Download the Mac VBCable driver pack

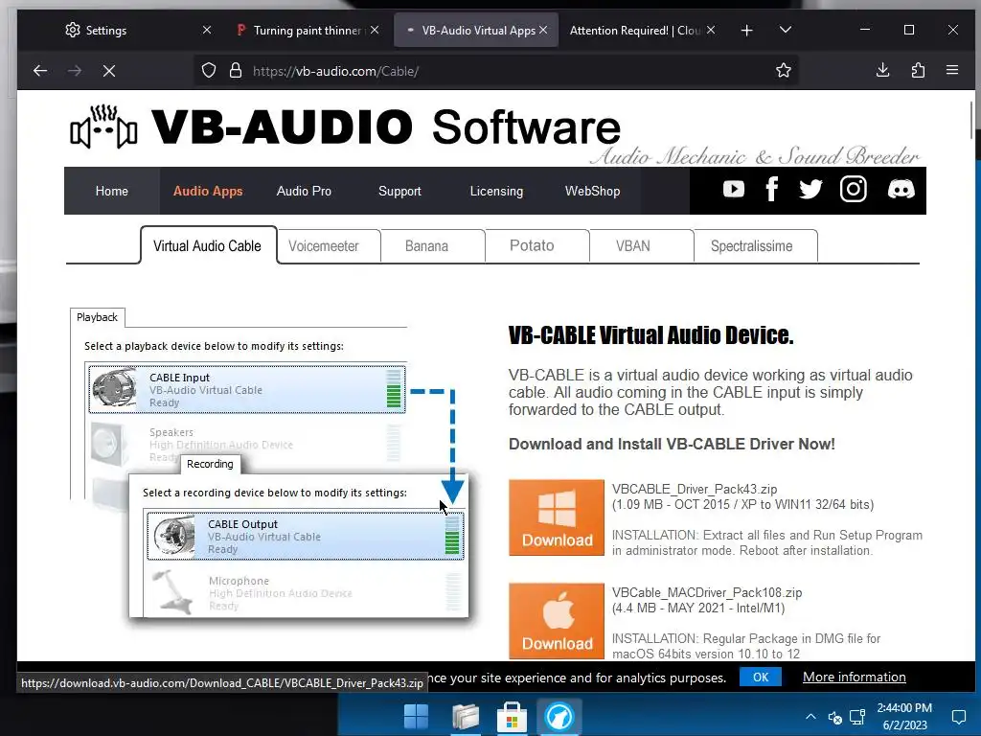[x=557, y=621]
